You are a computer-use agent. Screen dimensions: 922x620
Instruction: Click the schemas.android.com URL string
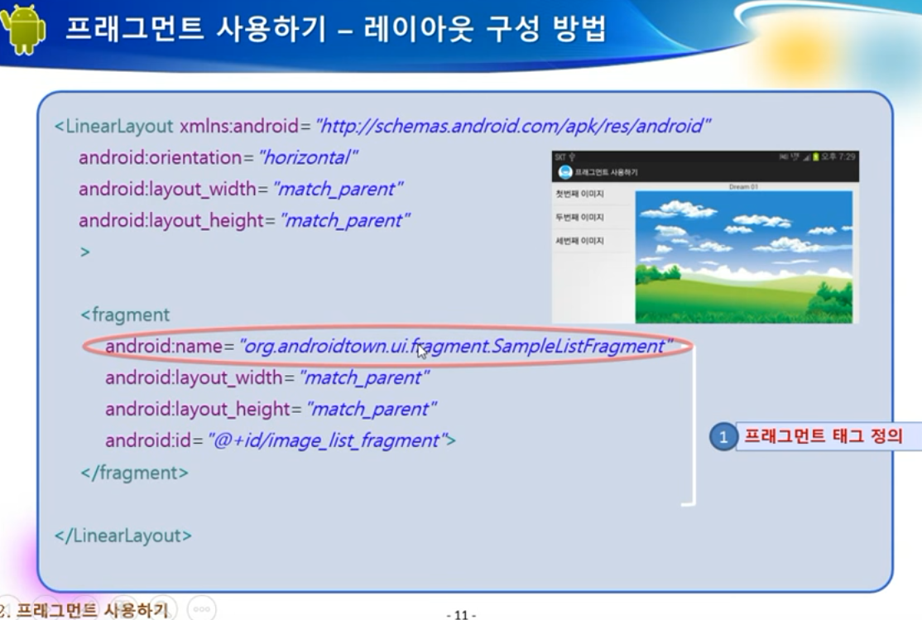[x=513, y=126]
